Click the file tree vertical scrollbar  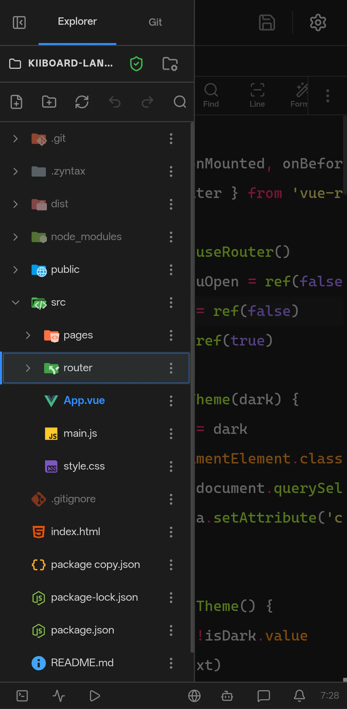(x=192, y=387)
